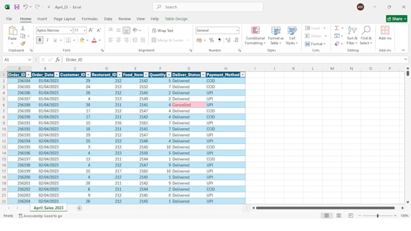
Task: Click Decrease Decimal icon
Action: click(236, 40)
